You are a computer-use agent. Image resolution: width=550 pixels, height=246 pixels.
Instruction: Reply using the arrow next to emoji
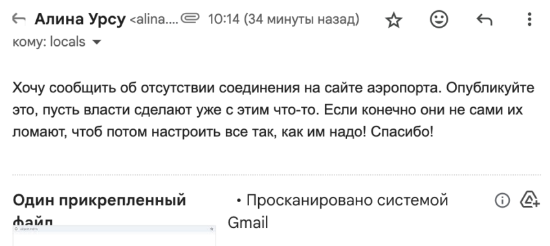tap(485, 20)
